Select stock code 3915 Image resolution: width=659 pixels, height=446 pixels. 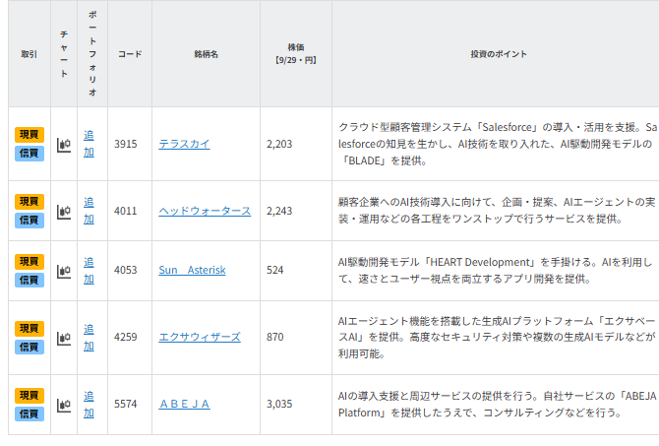(x=126, y=144)
